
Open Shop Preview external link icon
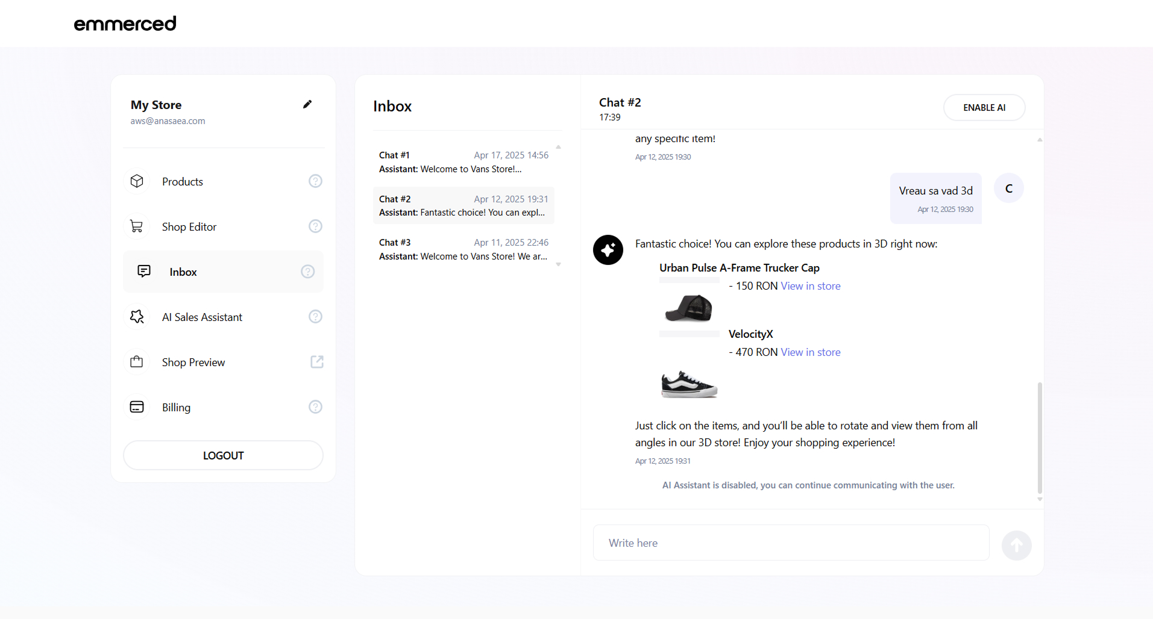(x=316, y=362)
